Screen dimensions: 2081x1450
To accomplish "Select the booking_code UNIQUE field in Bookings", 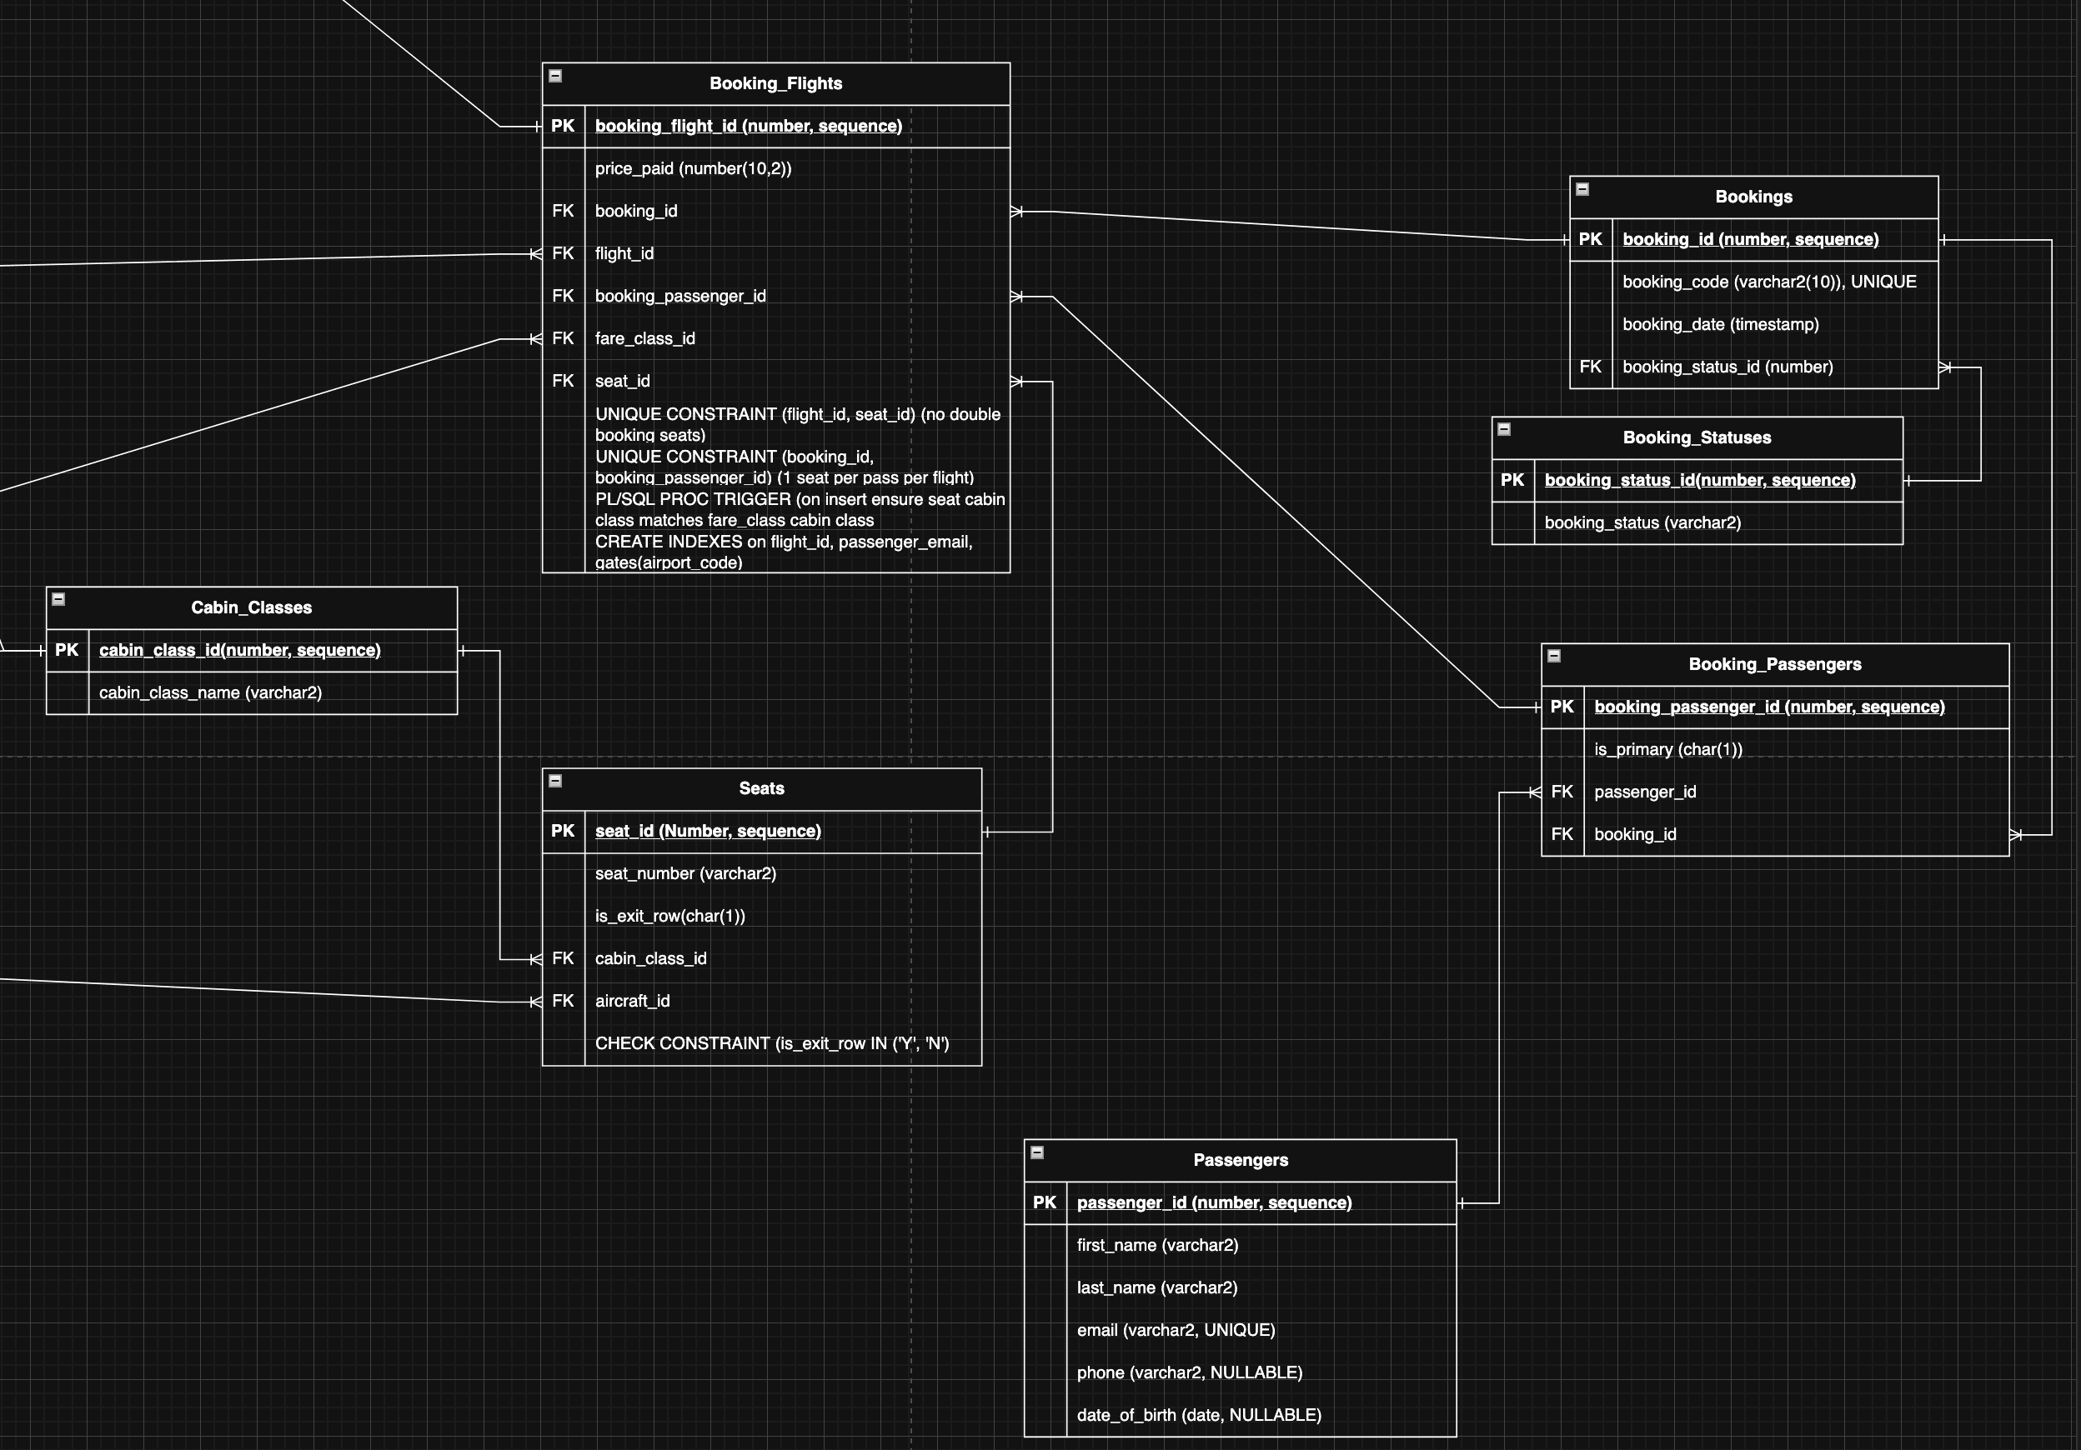I will click(x=1769, y=282).
